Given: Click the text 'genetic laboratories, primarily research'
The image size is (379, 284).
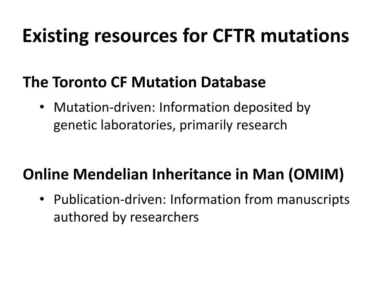Looking at the screenshot, I should pos(170,125).
